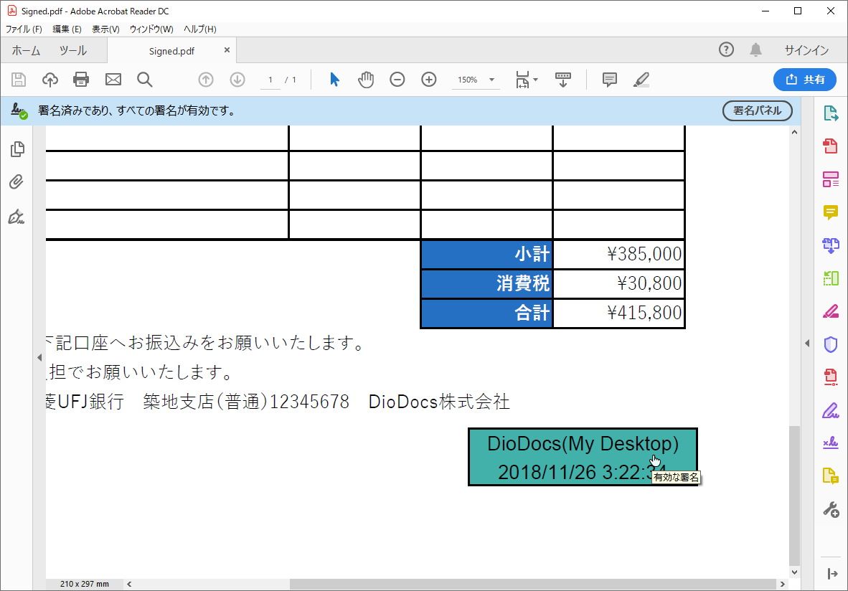Image resolution: width=848 pixels, height=591 pixels.
Task: Choose the arrow selection tool
Action: [334, 80]
